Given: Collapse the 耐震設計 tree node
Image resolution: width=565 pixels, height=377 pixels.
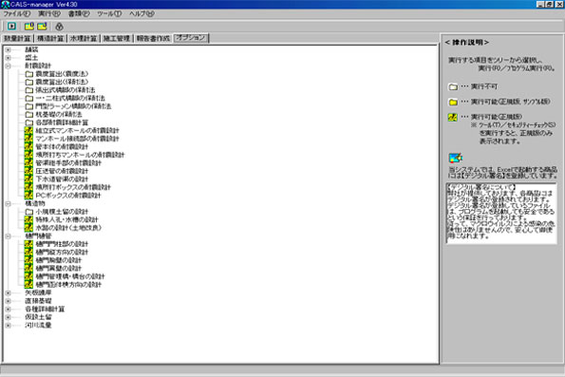Looking at the screenshot, I should pos(8,66).
